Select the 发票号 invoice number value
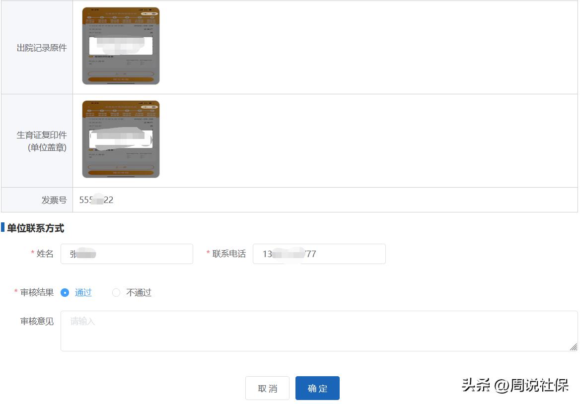 tap(95, 200)
